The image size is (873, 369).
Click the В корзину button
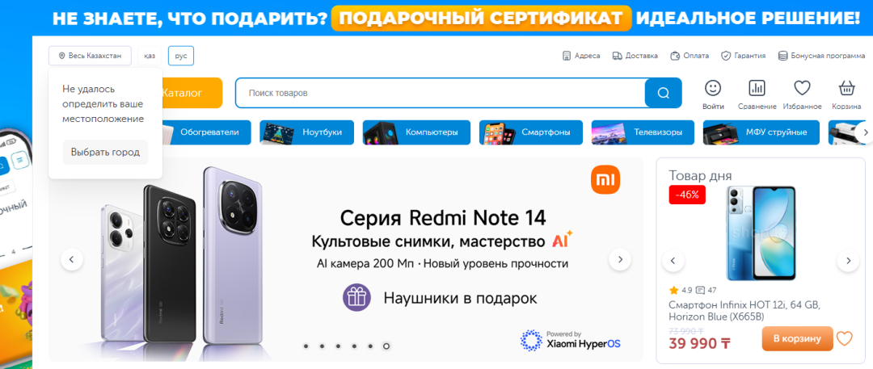(x=797, y=338)
